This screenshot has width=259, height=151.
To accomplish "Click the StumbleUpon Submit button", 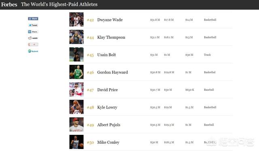I will click(33, 51).
